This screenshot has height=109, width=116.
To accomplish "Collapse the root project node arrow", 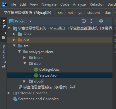I will pos(9,28).
